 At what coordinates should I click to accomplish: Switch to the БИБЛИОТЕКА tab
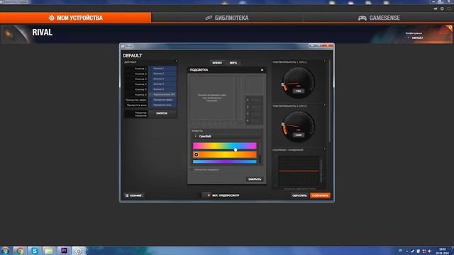click(227, 18)
